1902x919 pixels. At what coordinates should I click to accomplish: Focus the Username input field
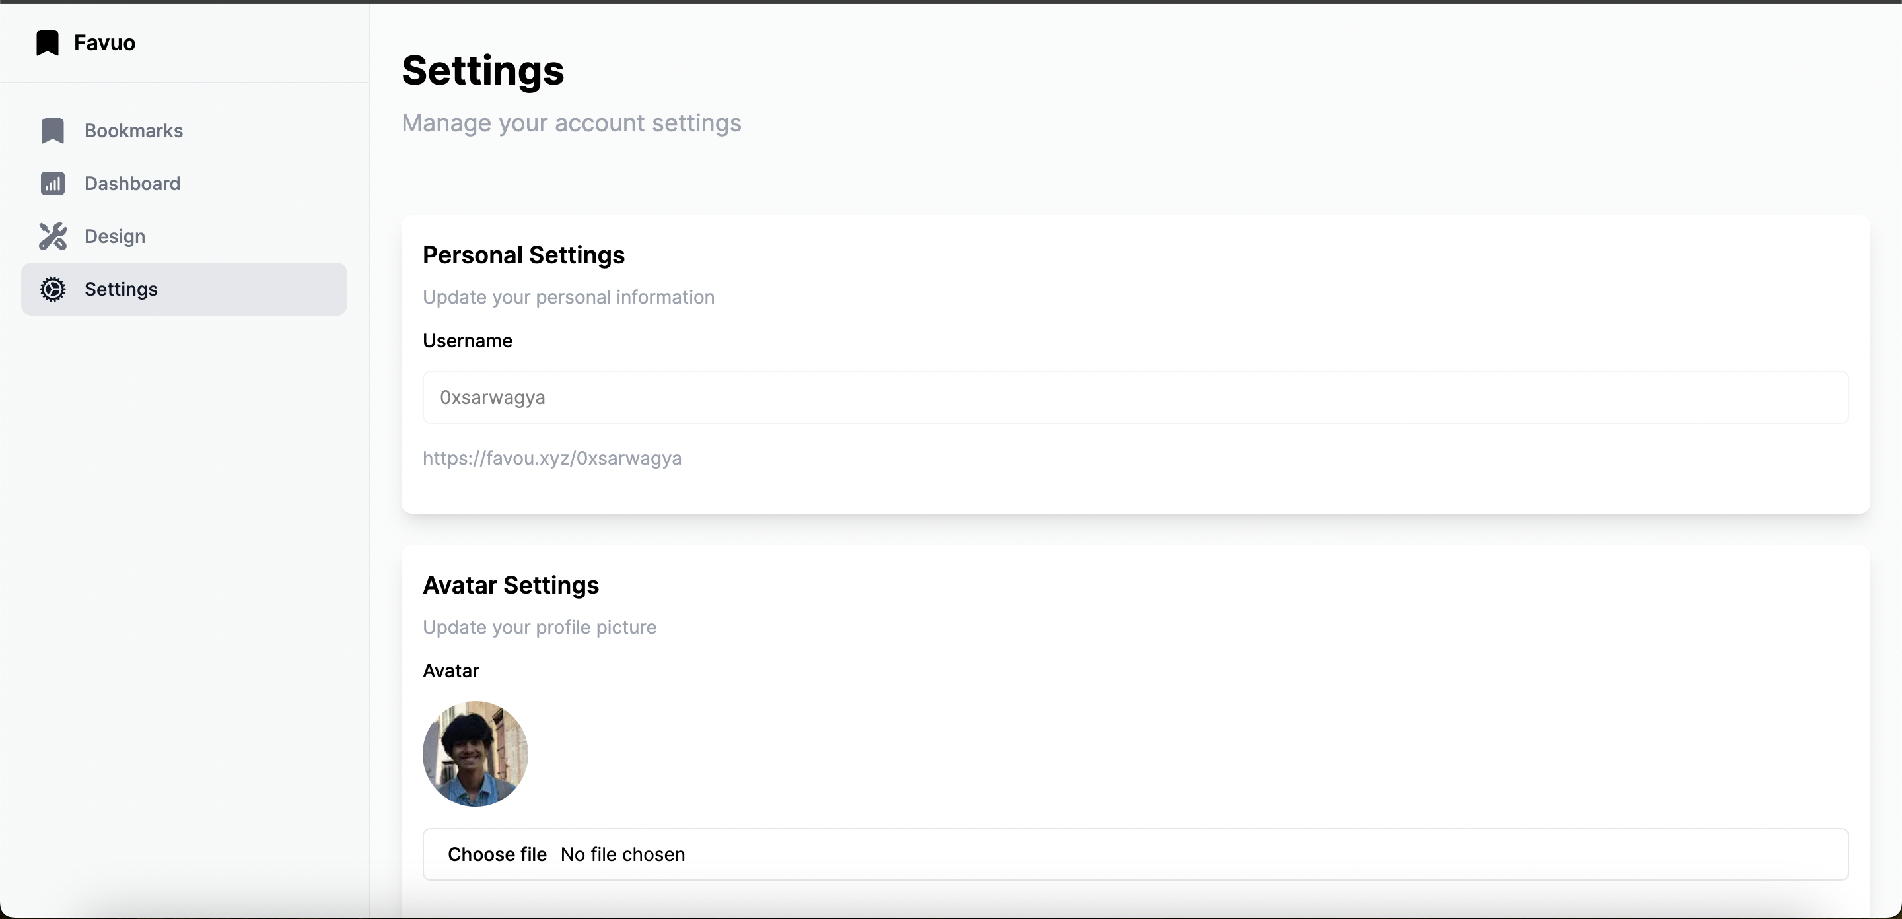[1135, 397]
